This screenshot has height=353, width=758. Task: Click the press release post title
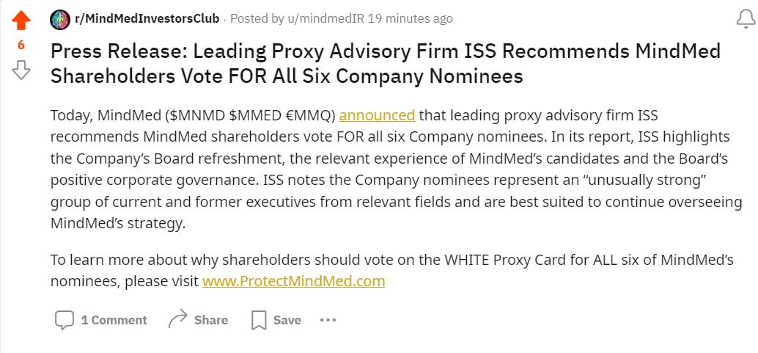point(385,63)
